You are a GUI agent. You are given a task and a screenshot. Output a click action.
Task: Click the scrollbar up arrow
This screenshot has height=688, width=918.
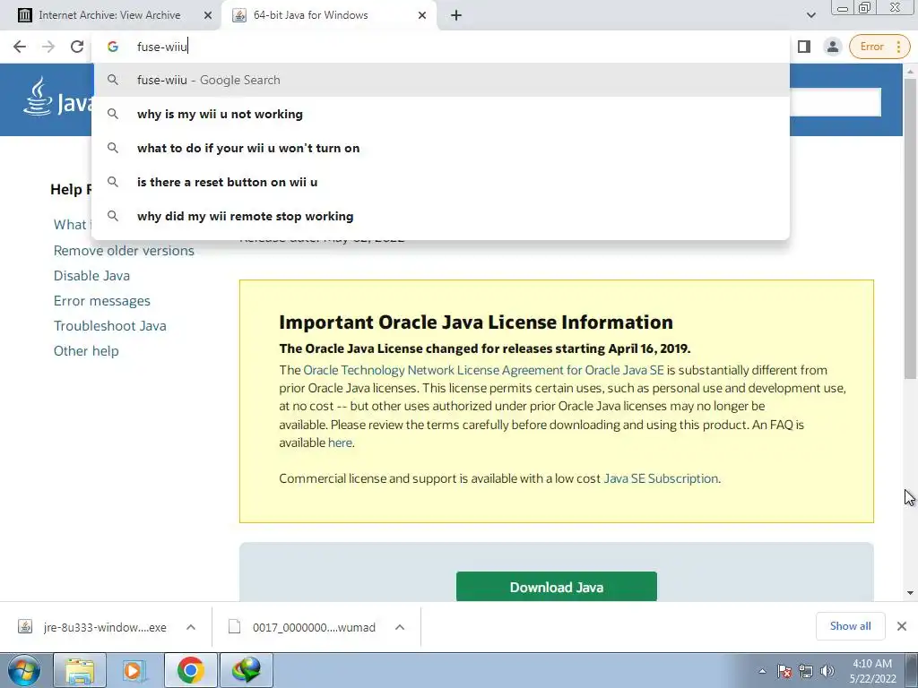910,71
